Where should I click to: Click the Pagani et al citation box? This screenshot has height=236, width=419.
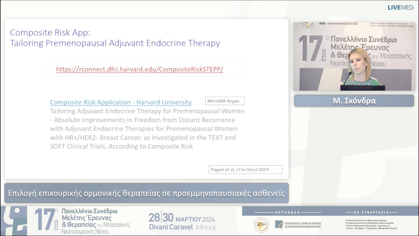click(246, 170)
